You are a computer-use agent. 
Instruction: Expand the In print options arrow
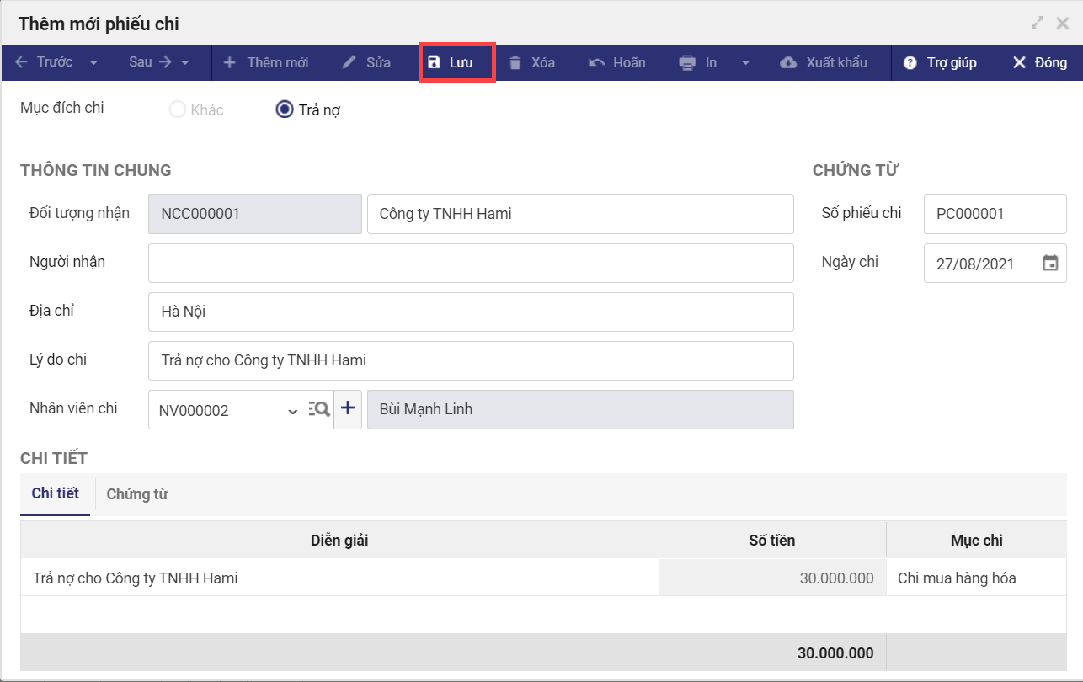tap(745, 63)
